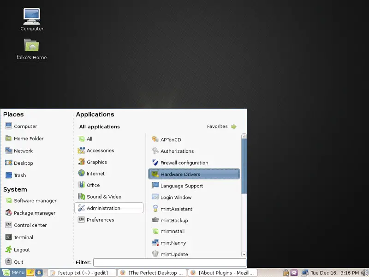The width and height of the screenshot is (369, 277).
Task: Click the applications list scroll-down arrow
Action: tap(244, 254)
